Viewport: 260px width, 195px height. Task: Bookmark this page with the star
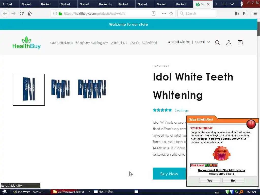tap(171, 13)
